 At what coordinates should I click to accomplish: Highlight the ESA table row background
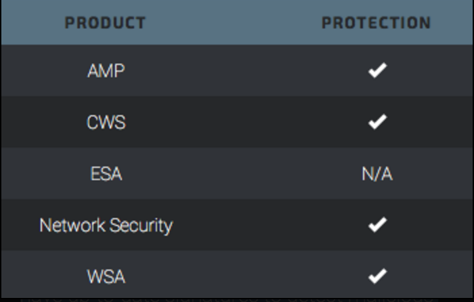237,174
